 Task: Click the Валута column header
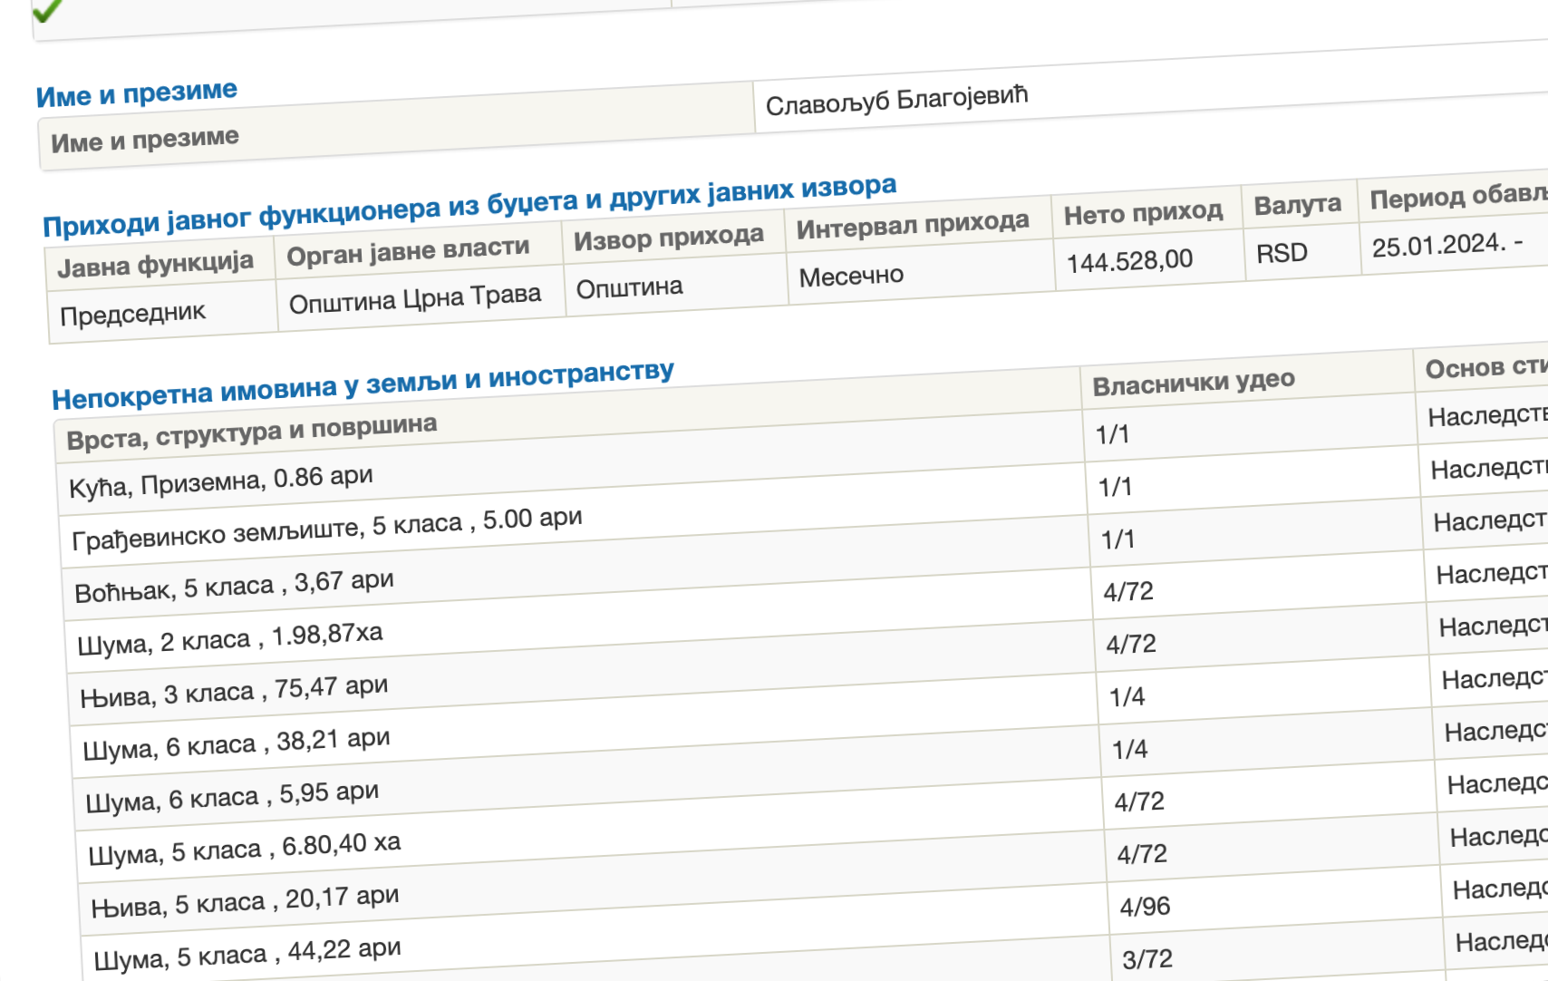click(1297, 205)
